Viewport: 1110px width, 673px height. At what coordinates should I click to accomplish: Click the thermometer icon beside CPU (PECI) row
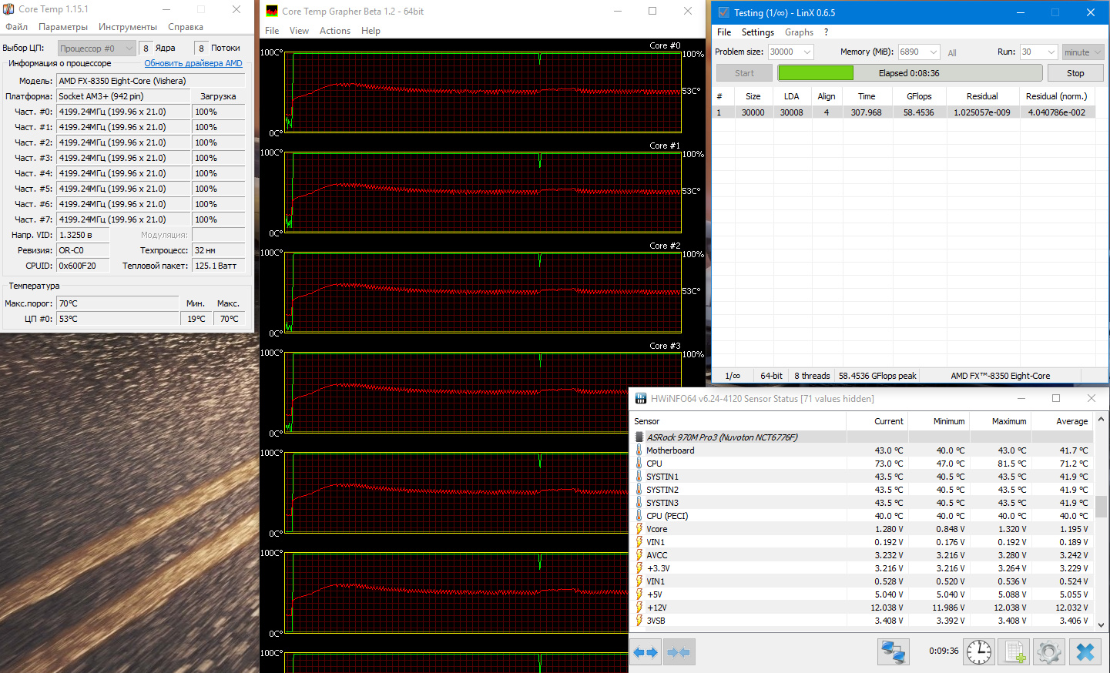pyautogui.click(x=639, y=516)
